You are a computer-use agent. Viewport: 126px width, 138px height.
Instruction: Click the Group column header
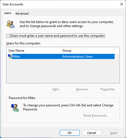click(87, 51)
